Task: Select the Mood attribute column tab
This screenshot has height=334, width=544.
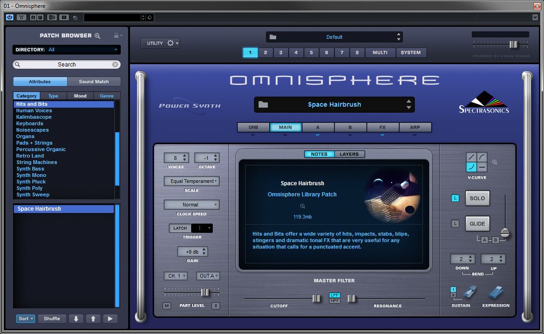Action: 80,96
